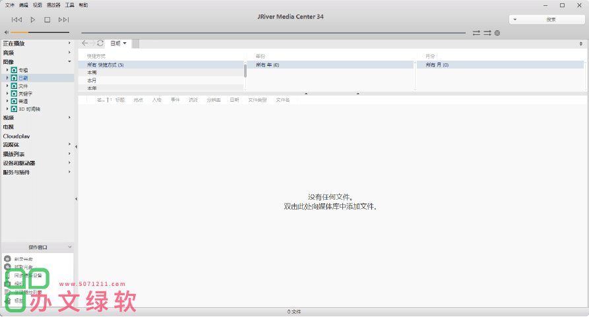This screenshot has height=317, width=589.
Task: Expand the 正在播放 section
Action: pos(69,43)
